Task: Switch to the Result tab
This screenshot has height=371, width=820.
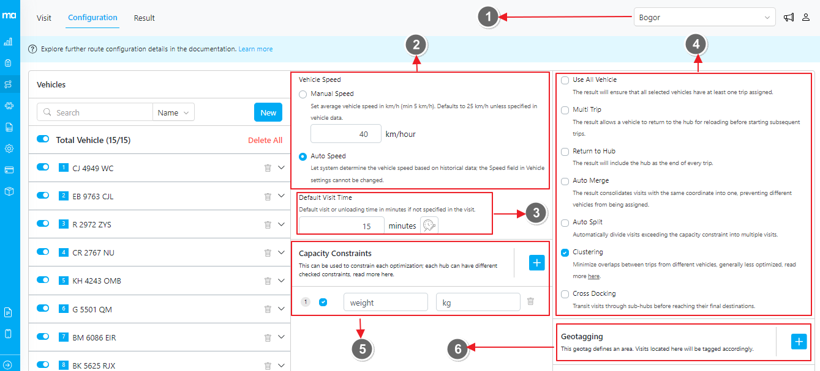Action: click(145, 18)
